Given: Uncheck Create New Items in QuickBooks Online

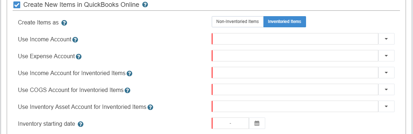Looking at the screenshot, I should click(x=17, y=5).
